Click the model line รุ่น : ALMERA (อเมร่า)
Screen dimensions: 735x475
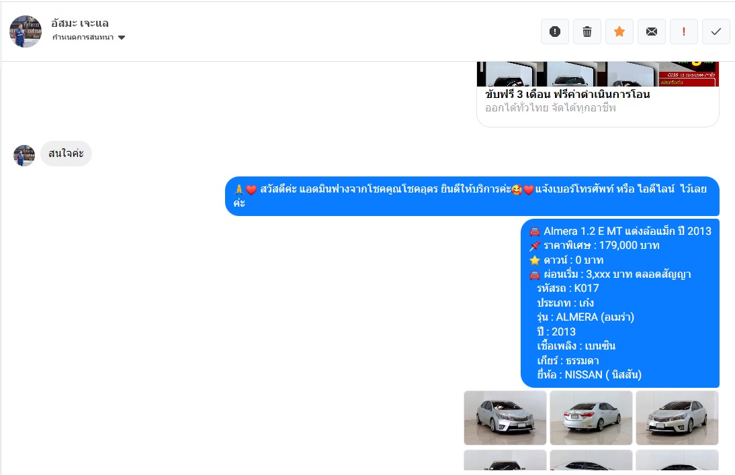point(585,317)
